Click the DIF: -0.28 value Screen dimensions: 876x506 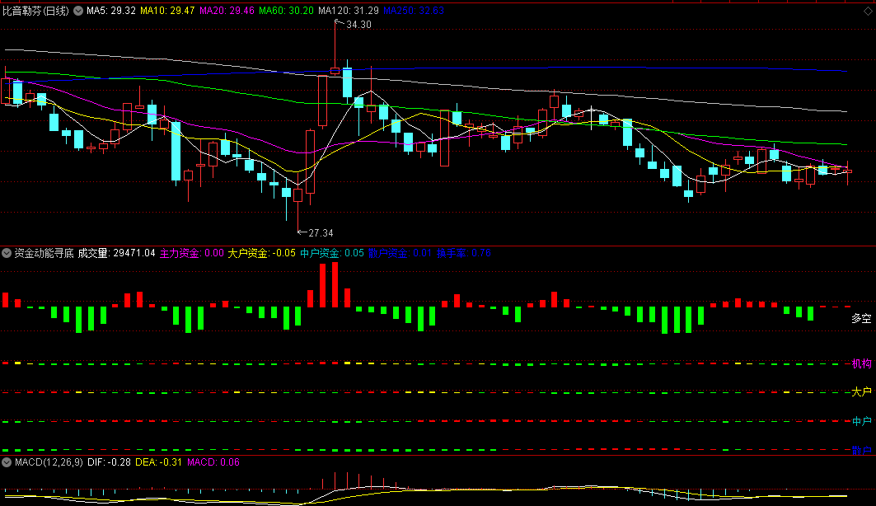[109, 461]
